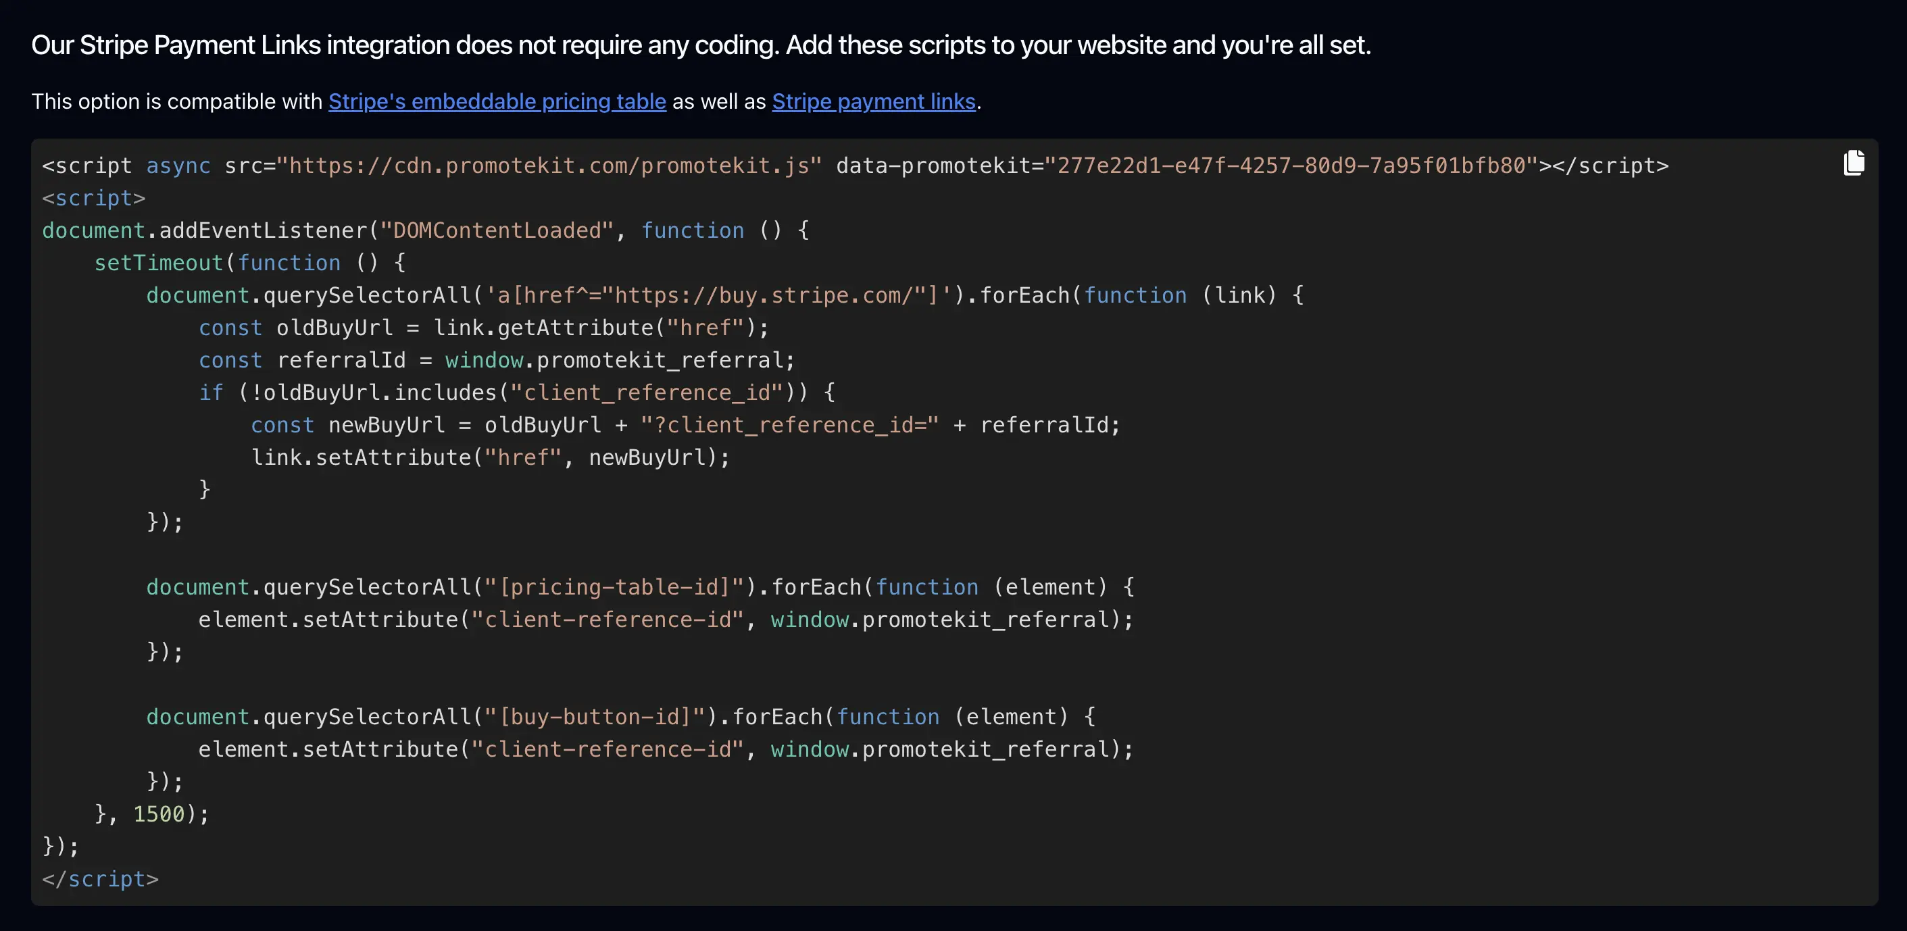This screenshot has width=1907, height=931.
Task: Click the opening <script> tag on second line
Action: coord(93,199)
